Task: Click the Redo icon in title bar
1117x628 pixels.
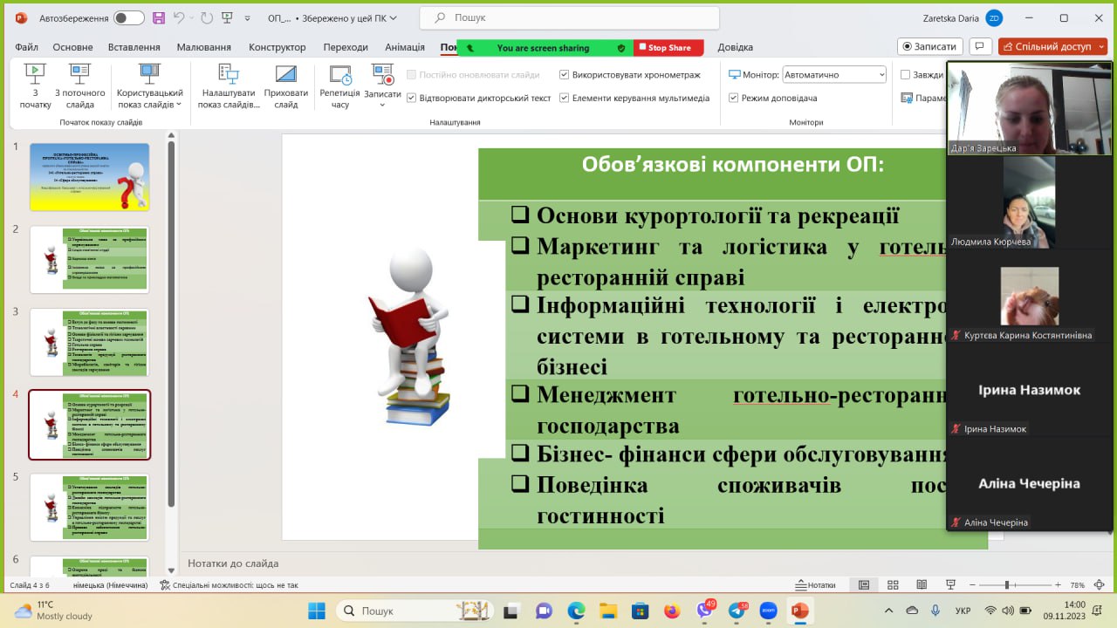Action: pos(207,17)
